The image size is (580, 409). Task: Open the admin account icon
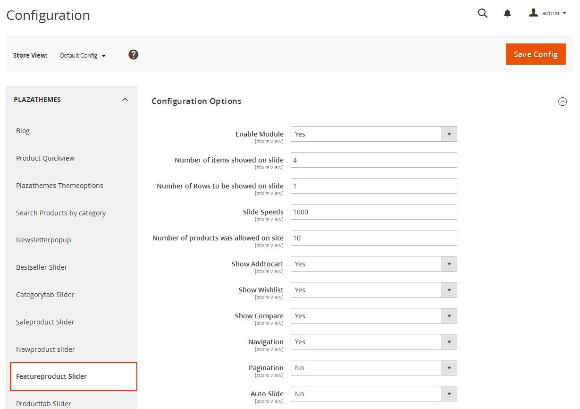point(533,13)
